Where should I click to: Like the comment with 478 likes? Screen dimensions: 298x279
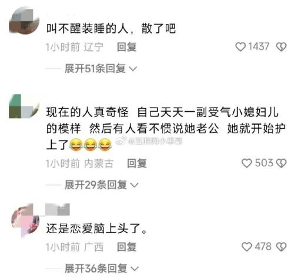point(246,247)
